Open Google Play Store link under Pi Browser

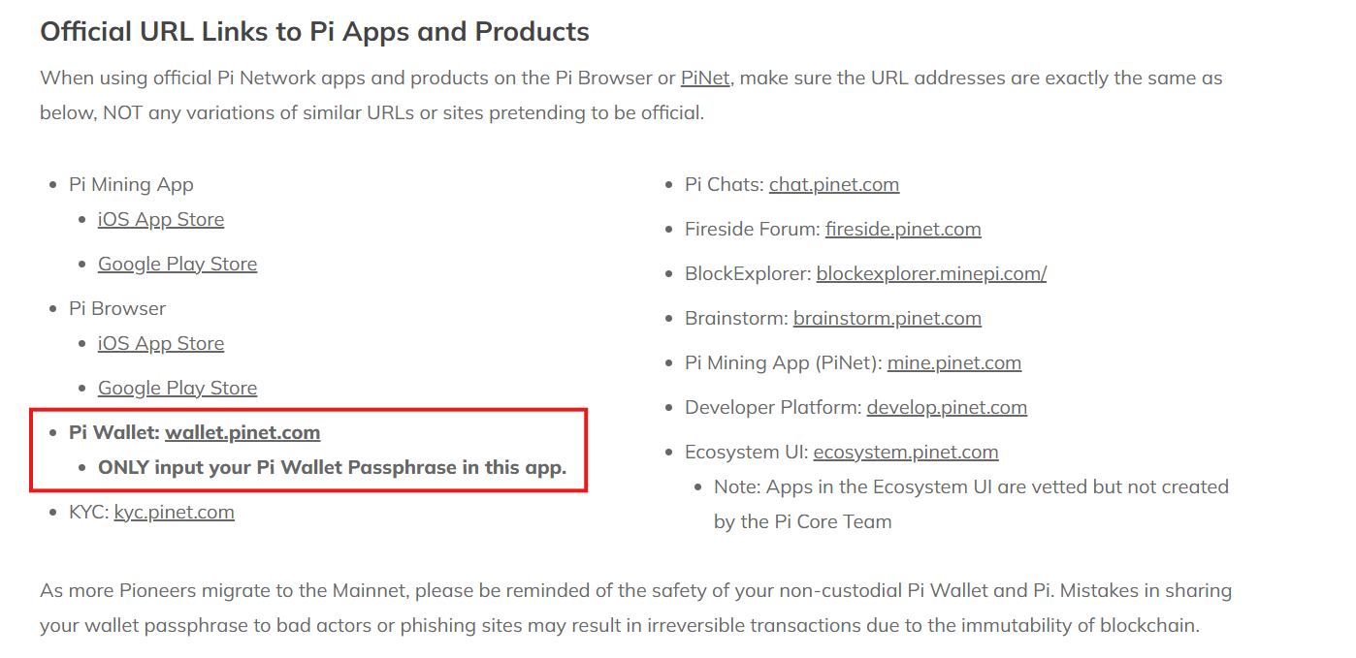pyautogui.click(x=178, y=389)
